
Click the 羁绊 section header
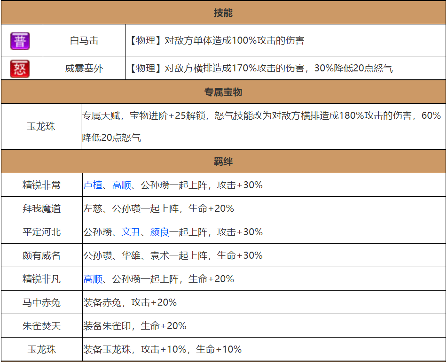pyautogui.click(x=223, y=162)
